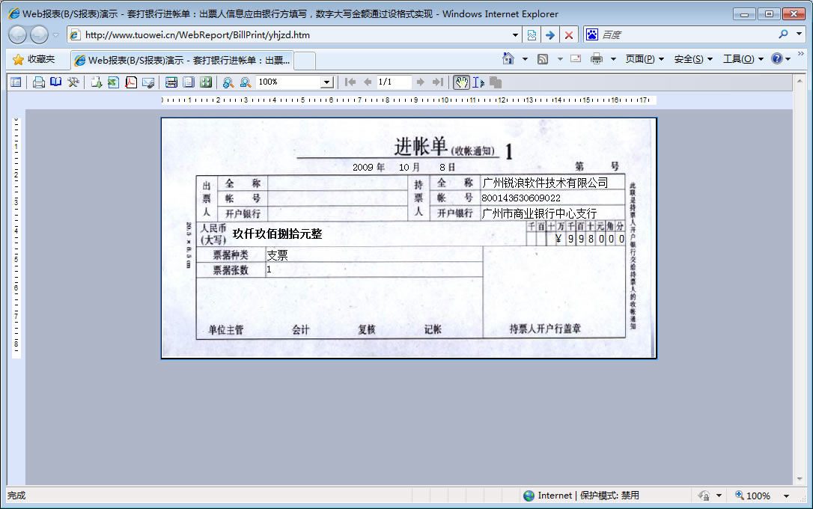The height and width of the screenshot is (509, 813).
Task: Toggle the outline panel icon at toolbar left
Action: pyautogui.click(x=16, y=82)
